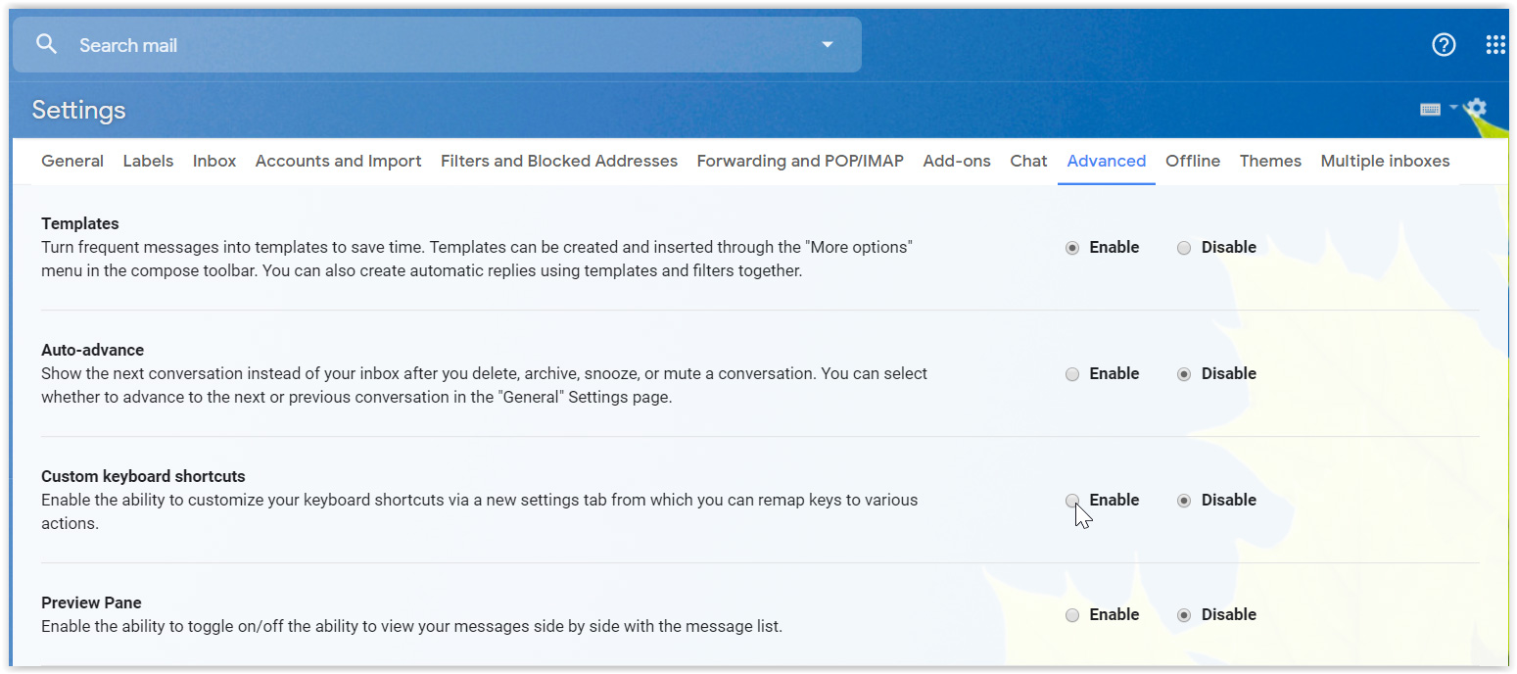
Task: Go to the Themes tab
Action: pyautogui.click(x=1270, y=161)
